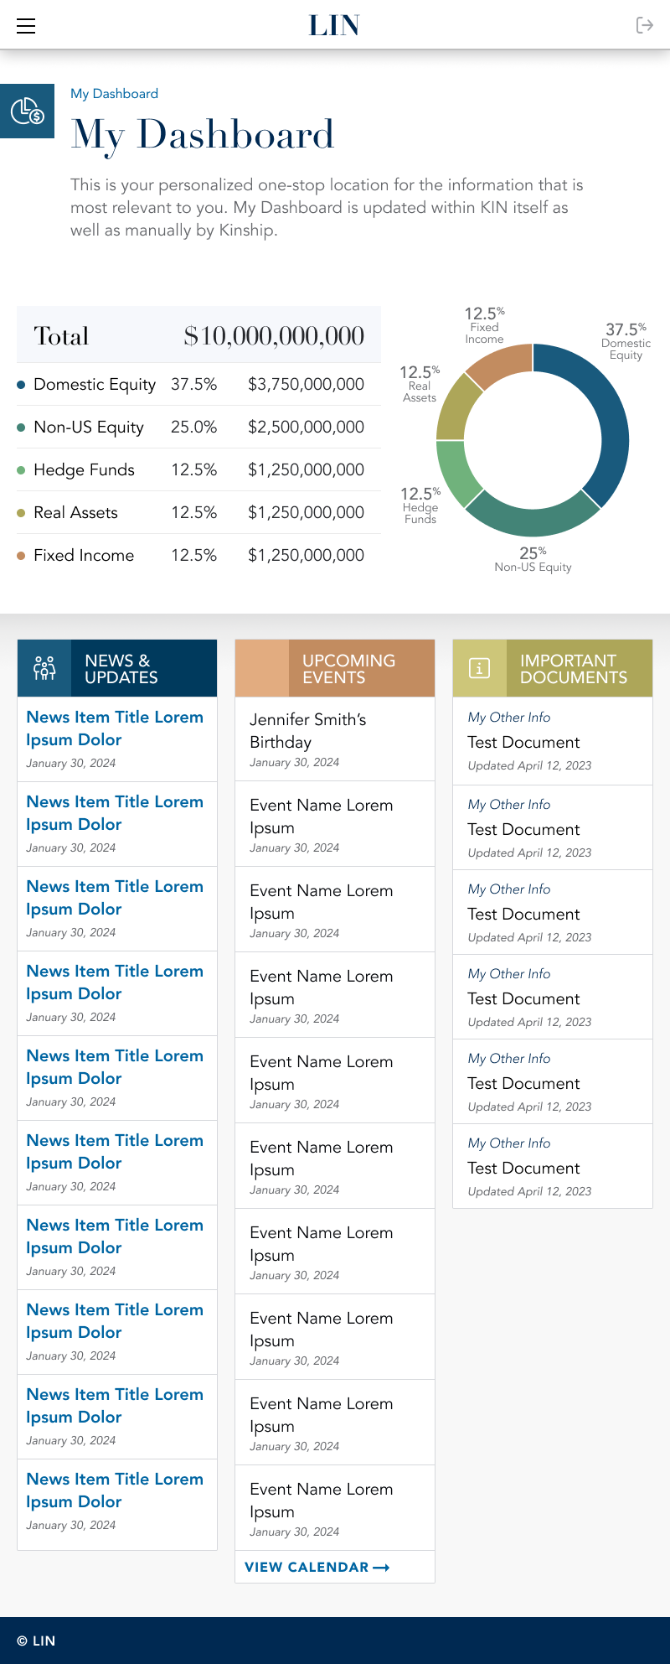Image resolution: width=670 pixels, height=1664 pixels.
Task: Click the dashboard pie chart icon
Action: (27, 111)
